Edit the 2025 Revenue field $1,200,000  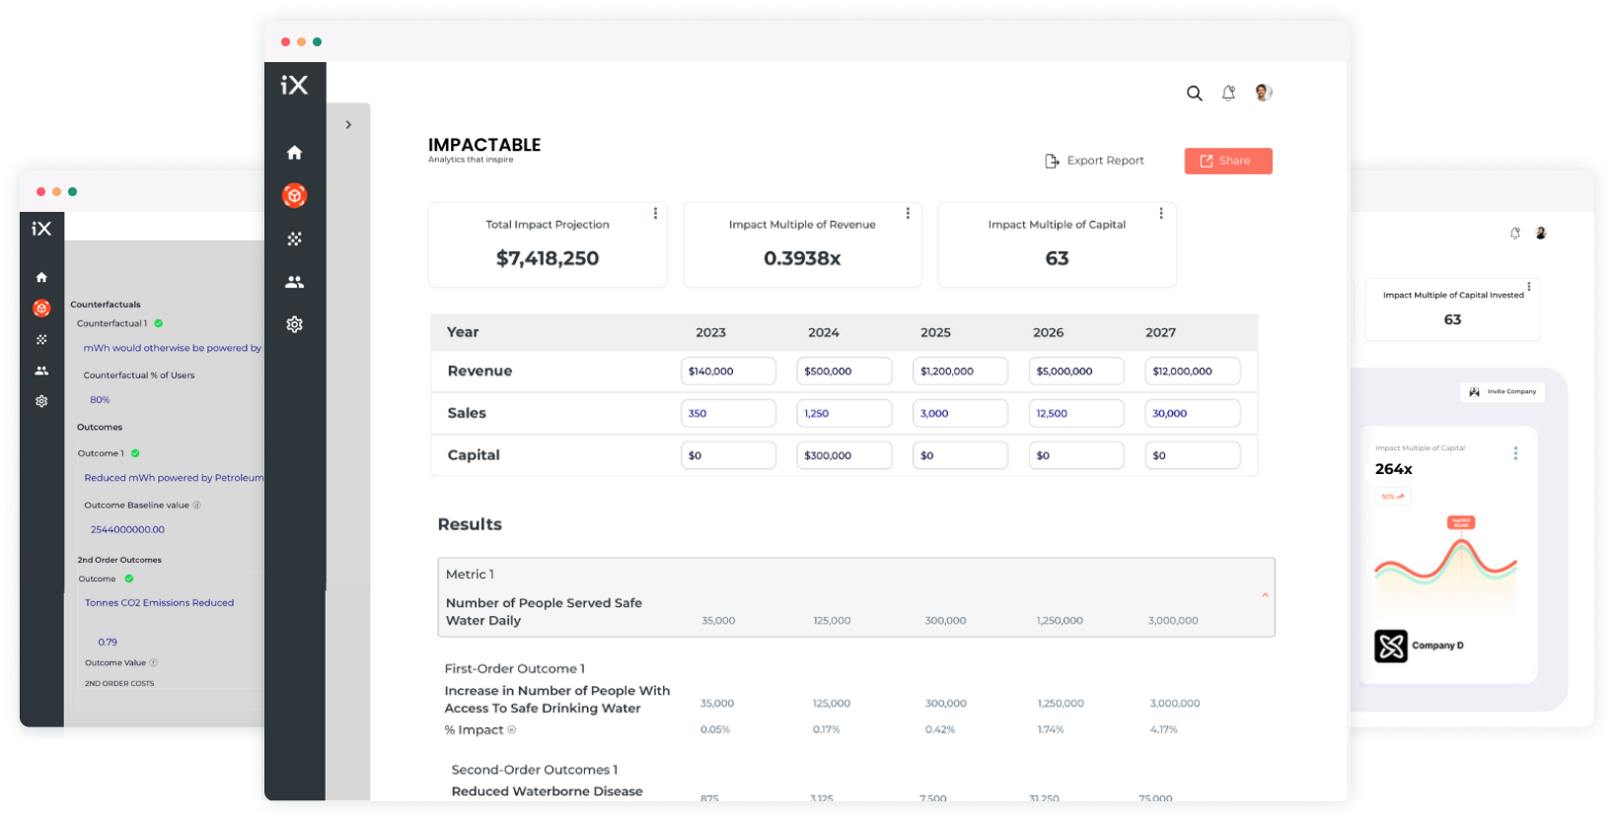(960, 372)
